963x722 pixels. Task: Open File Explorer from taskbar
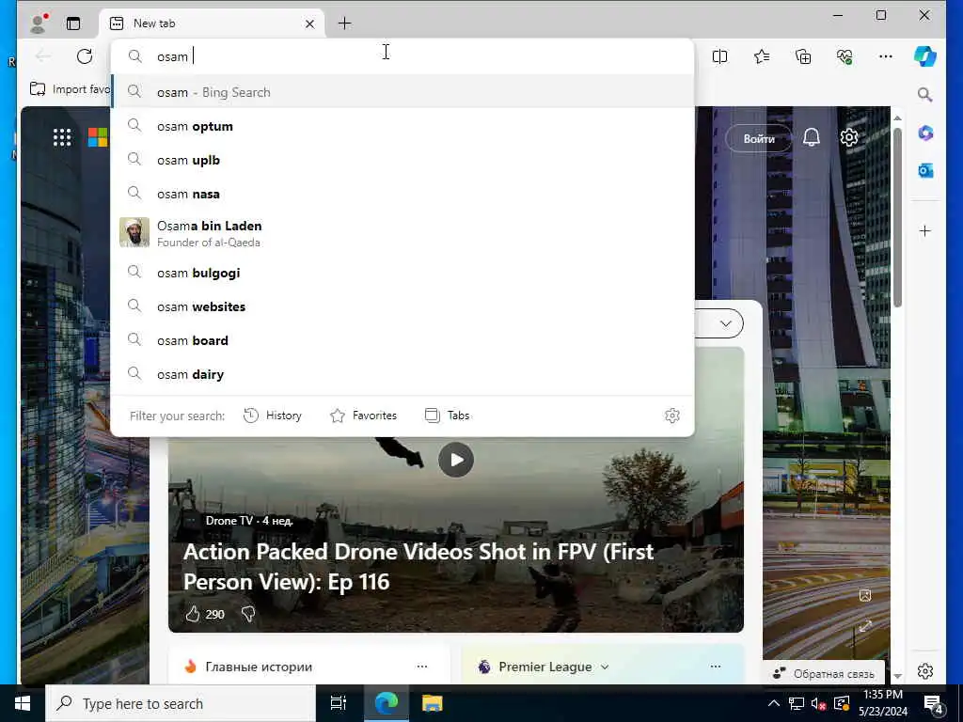433,703
